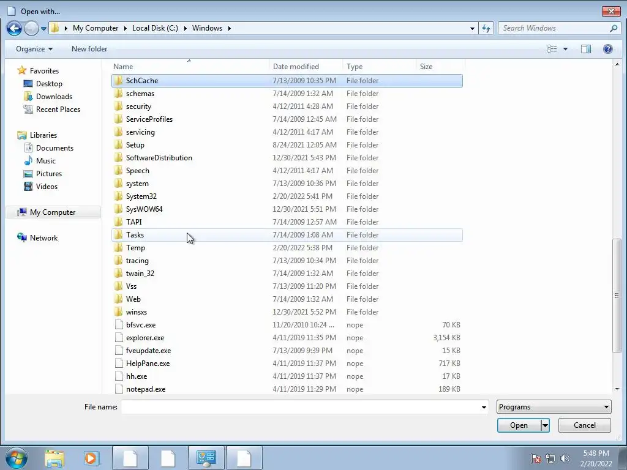Expand the arrow after Local Disk (C:)

tap(185, 28)
